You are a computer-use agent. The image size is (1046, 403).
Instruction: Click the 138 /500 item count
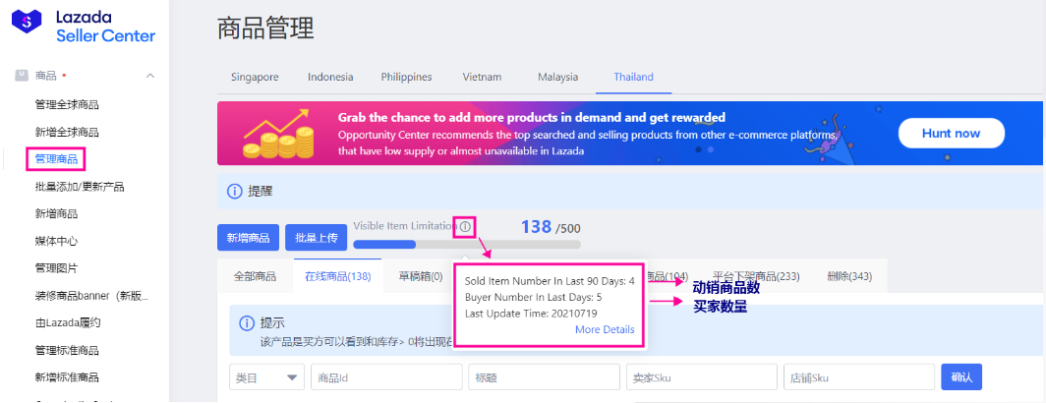click(551, 227)
